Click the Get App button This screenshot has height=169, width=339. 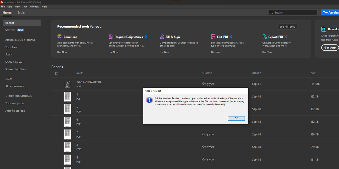(330, 48)
